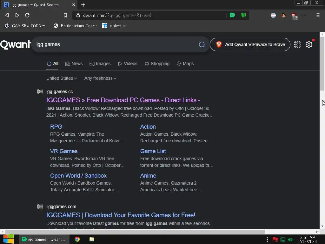The image size is (325, 244).
Task: Click the Brave icon in VIPrivacy button
Action: point(219,44)
